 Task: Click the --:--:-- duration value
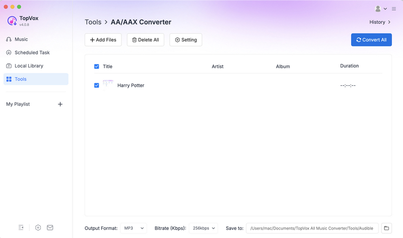coord(348,85)
